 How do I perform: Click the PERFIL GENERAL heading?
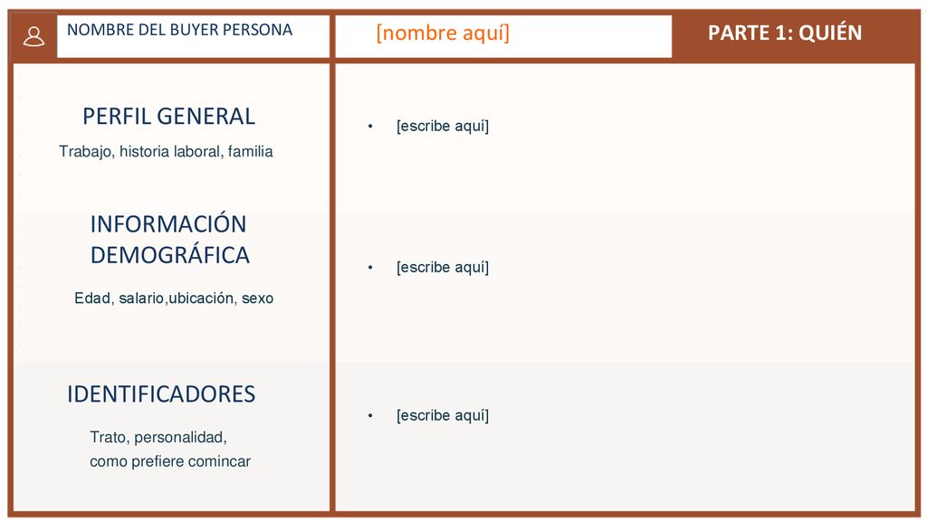(x=168, y=117)
